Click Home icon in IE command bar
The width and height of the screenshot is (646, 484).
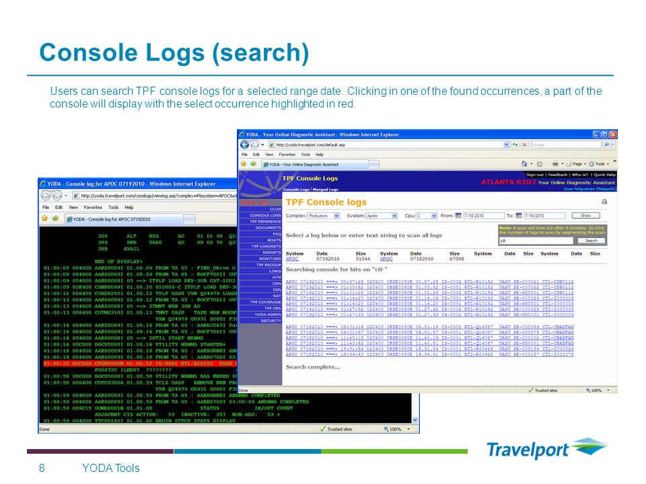[x=524, y=164]
